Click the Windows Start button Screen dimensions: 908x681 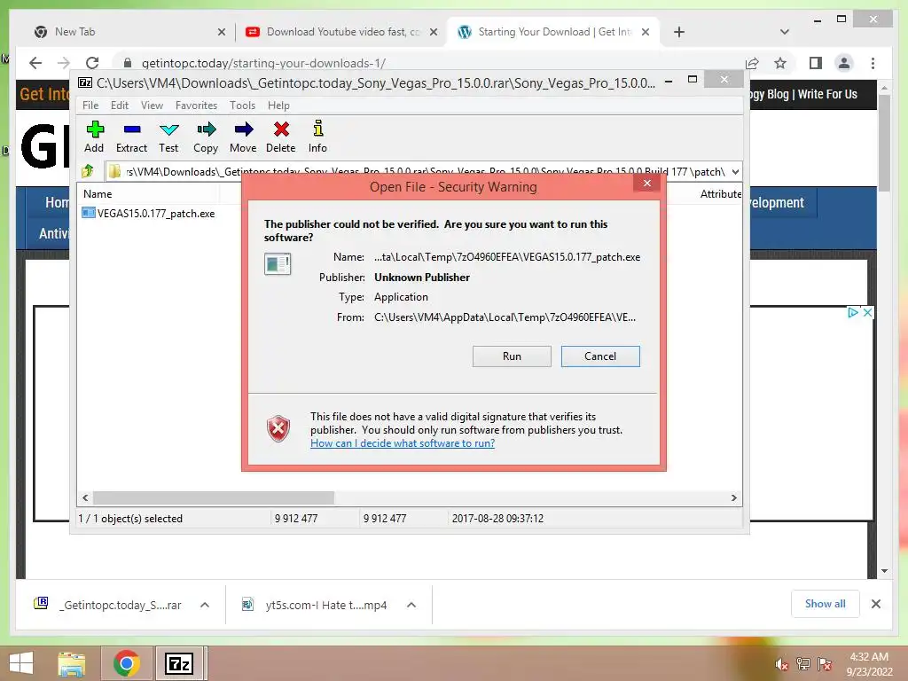(21, 663)
